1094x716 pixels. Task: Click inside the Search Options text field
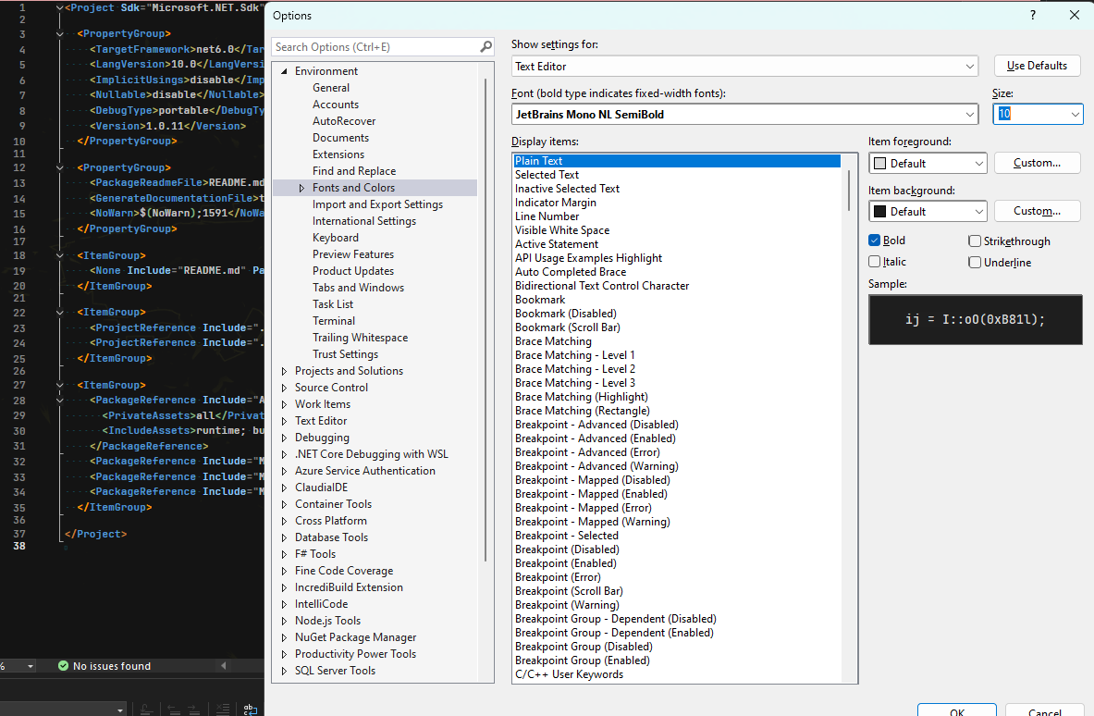click(x=375, y=47)
